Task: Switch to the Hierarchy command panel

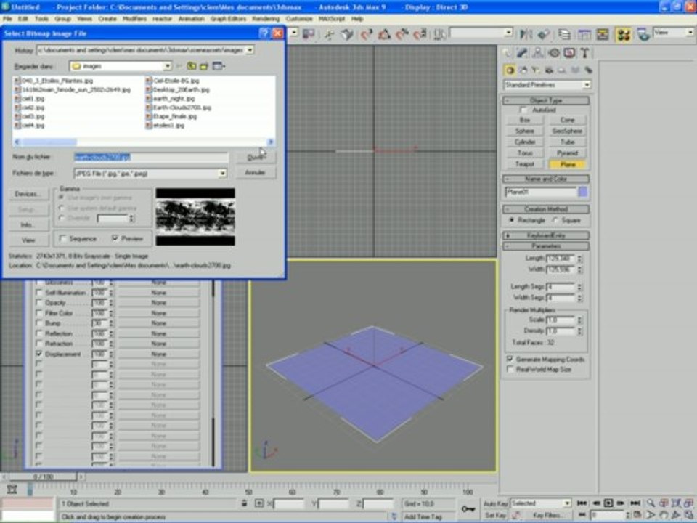Action: pos(538,53)
